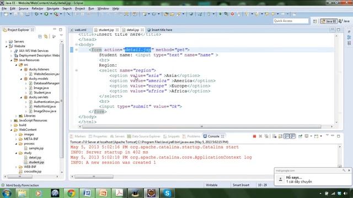Open Project Explorer View Menu arrow

click(x=61, y=35)
